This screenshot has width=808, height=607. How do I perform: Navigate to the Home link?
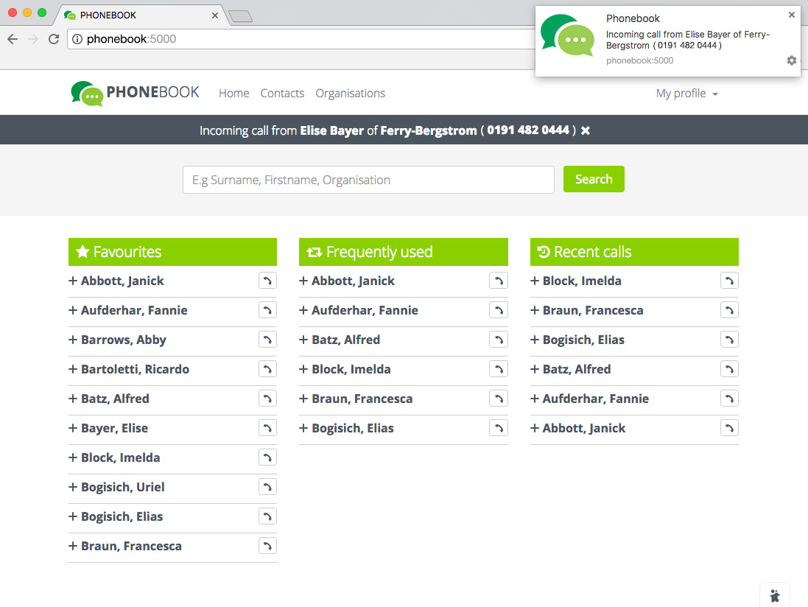point(233,94)
